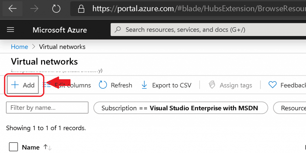Click the Virtual networks page heading
Screen dimensions: 306x153
click(x=44, y=61)
